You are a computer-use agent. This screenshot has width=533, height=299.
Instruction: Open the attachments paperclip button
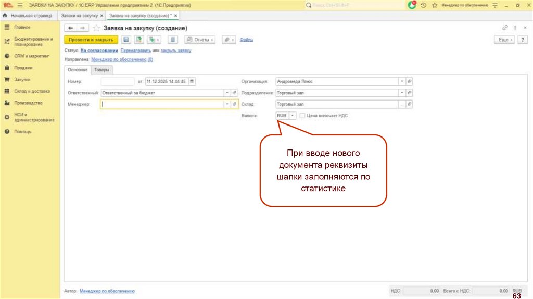click(229, 40)
